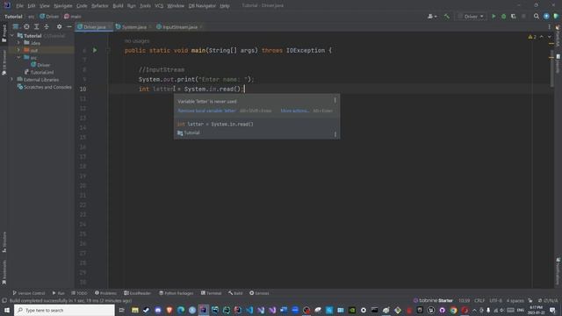Select Scratches and Consoles in tree
The width and height of the screenshot is (562, 316).
44,87
